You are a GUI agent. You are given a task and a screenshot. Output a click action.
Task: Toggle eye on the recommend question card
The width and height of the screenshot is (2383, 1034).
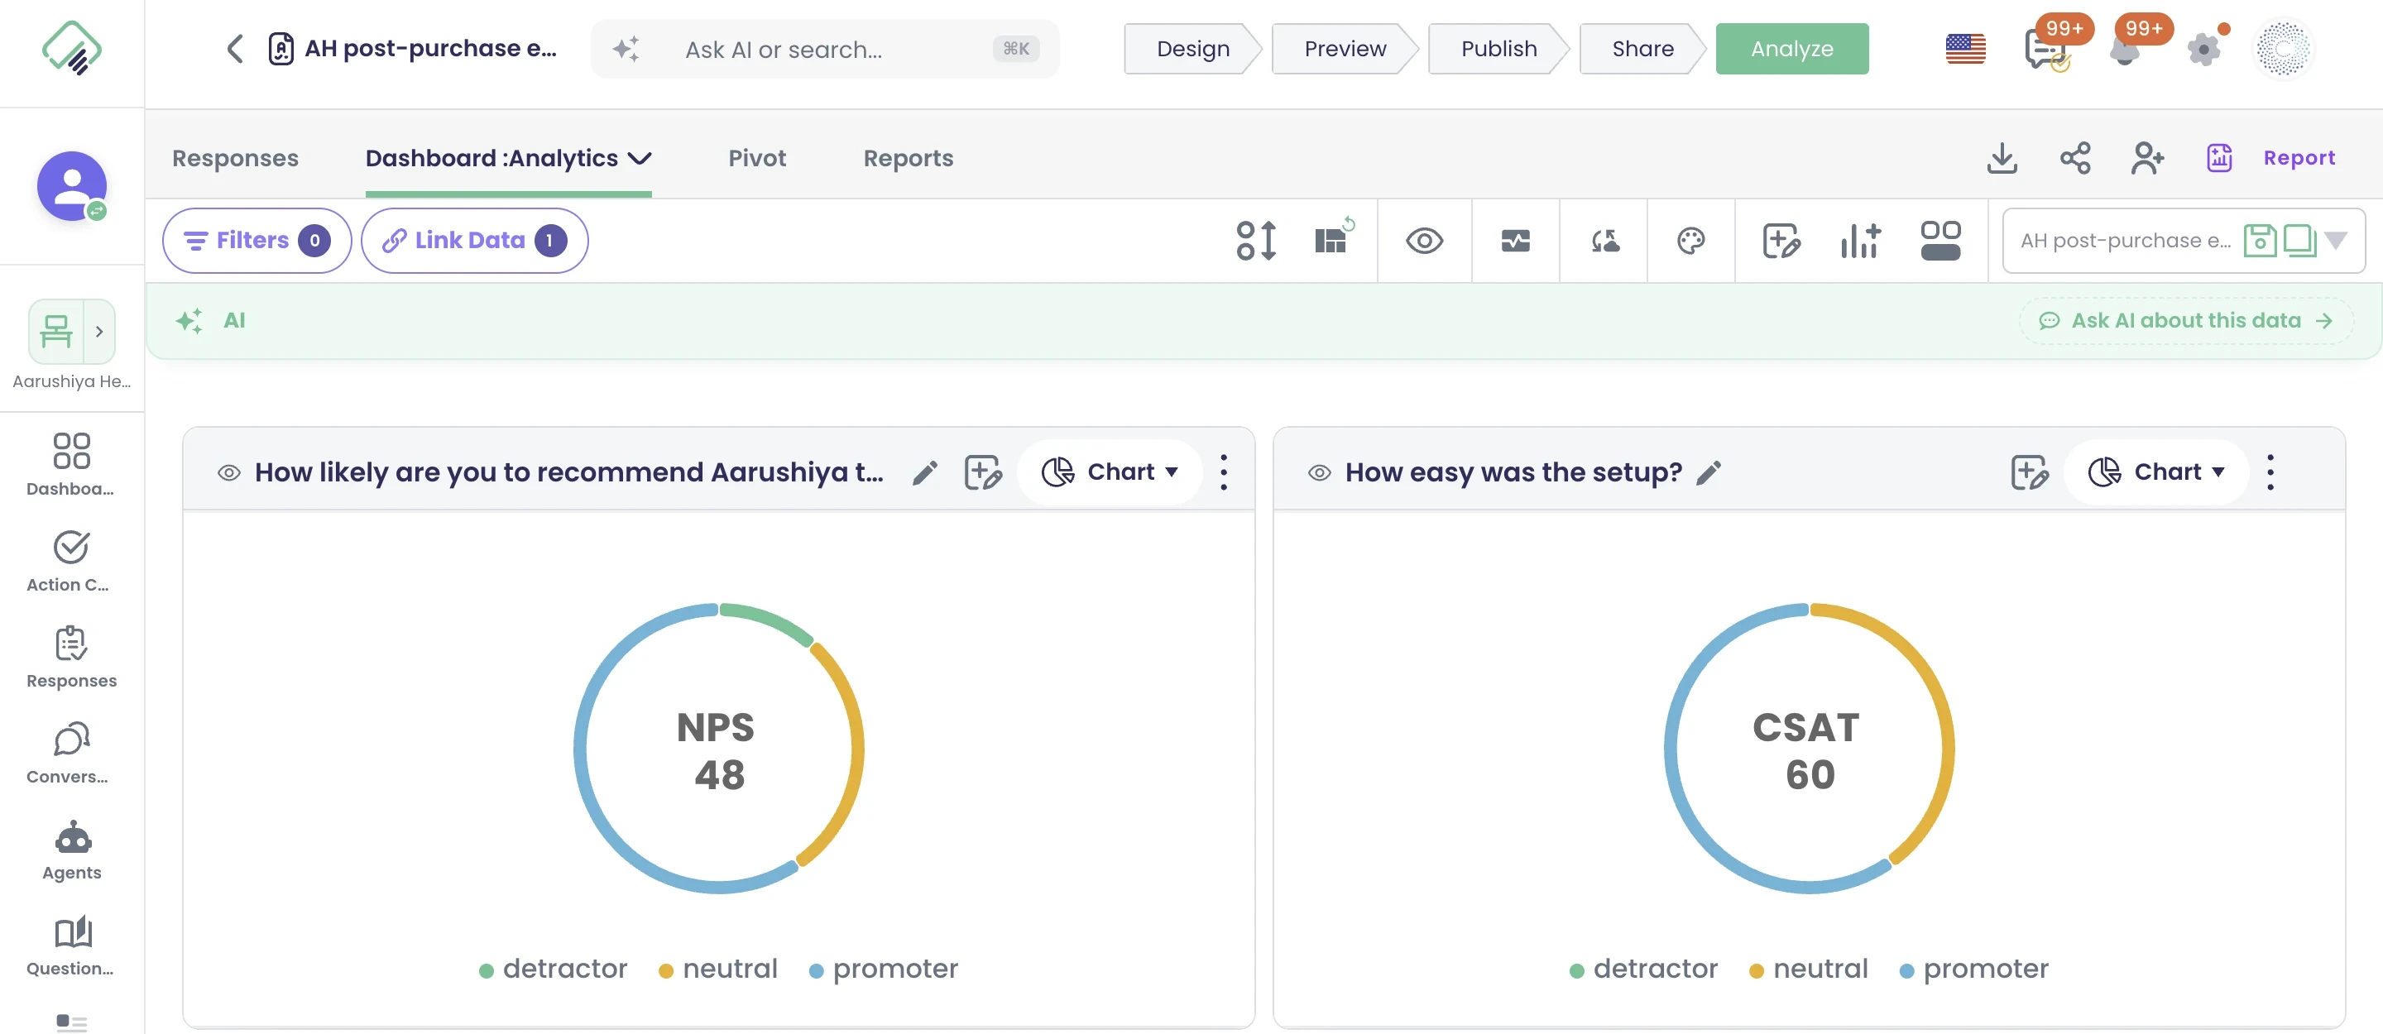(x=228, y=472)
